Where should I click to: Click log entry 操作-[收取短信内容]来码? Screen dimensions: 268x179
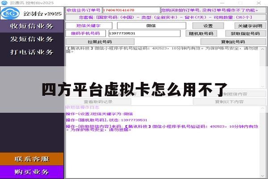coord(162,128)
